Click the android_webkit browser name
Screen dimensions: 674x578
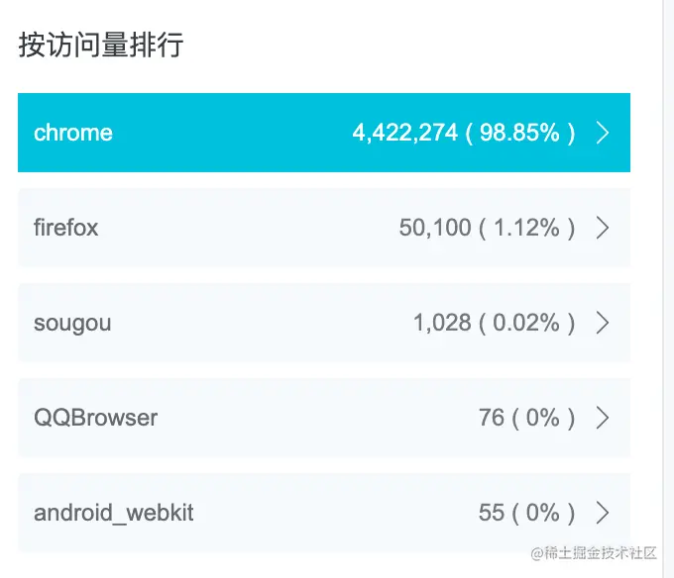[x=113, y=514]
